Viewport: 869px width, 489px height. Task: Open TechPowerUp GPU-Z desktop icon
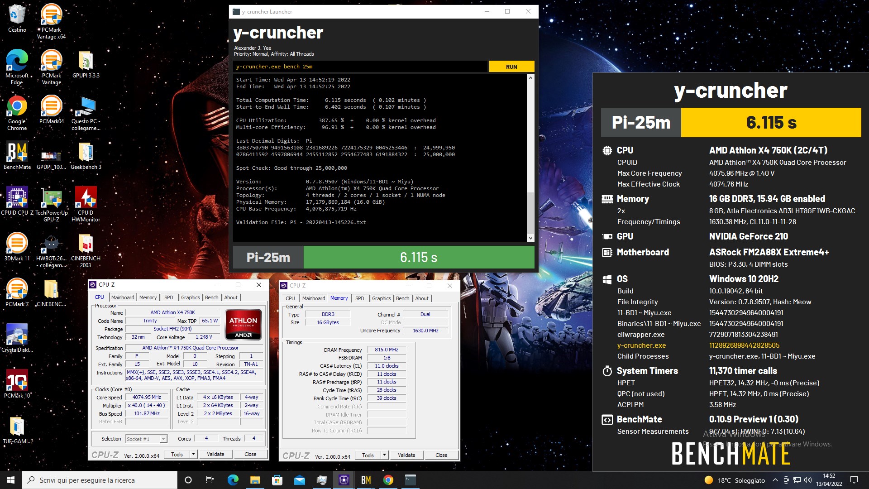click(x=51, y=205)
